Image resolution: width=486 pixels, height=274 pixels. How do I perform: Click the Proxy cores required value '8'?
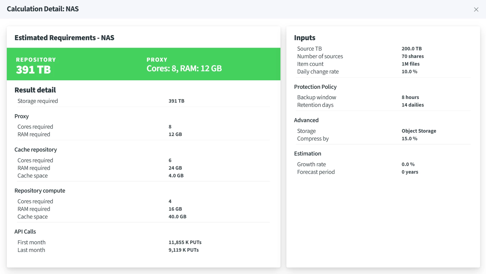click(x=170, y=127)
